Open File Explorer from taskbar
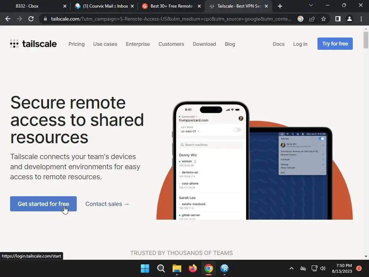 (x=177, y=268)
